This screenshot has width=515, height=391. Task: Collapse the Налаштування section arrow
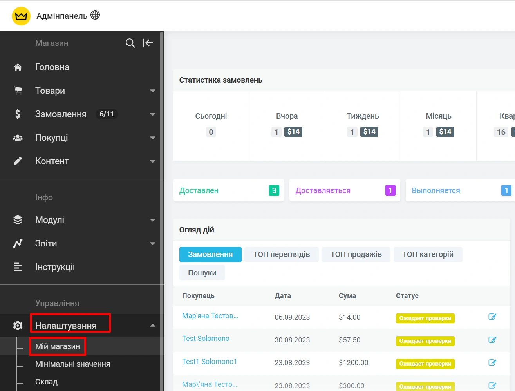click(x=153, y=326)
